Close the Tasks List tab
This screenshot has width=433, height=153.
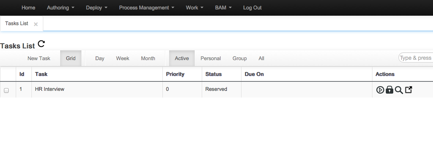coord(36,24)
